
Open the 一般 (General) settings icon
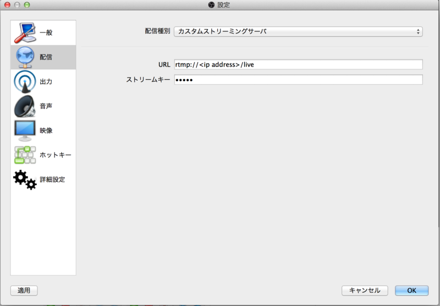click(25, 32)
